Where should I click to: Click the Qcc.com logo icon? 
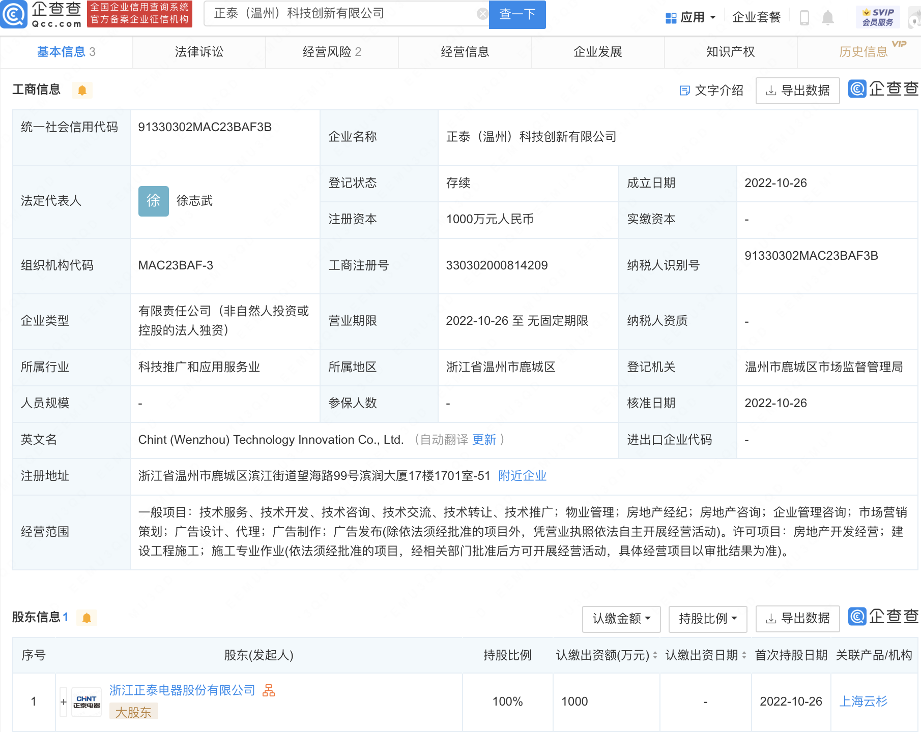[14, 14]
